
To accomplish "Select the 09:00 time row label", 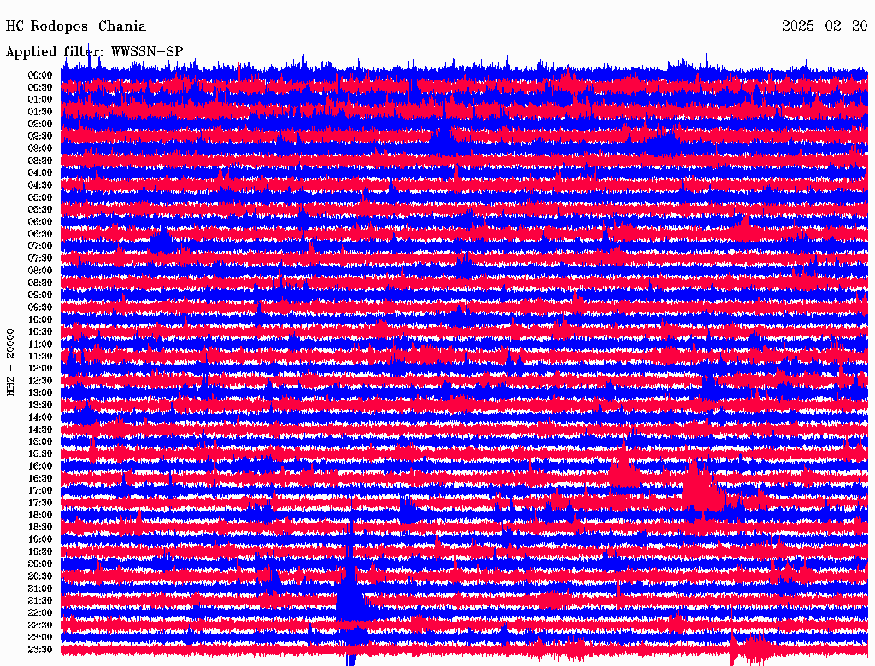I will (40, 295).
